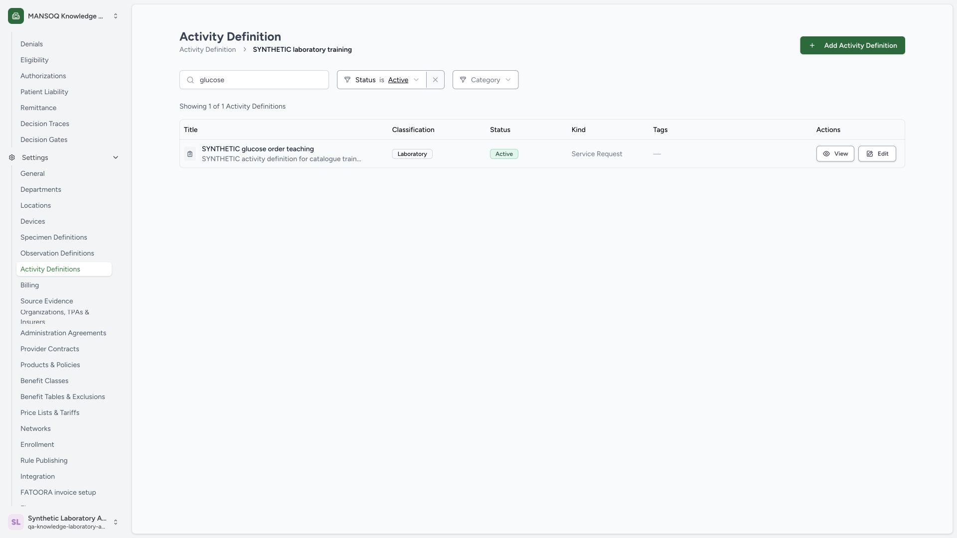Click the Status filter funnel icon
Image resolution: width=957 pixels, height=538 pixels.
[347, 80]
